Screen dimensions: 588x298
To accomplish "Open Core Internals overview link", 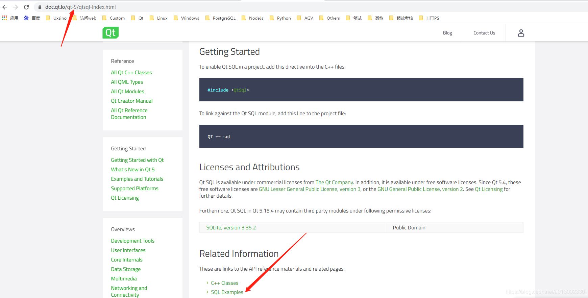I will 127,259.
